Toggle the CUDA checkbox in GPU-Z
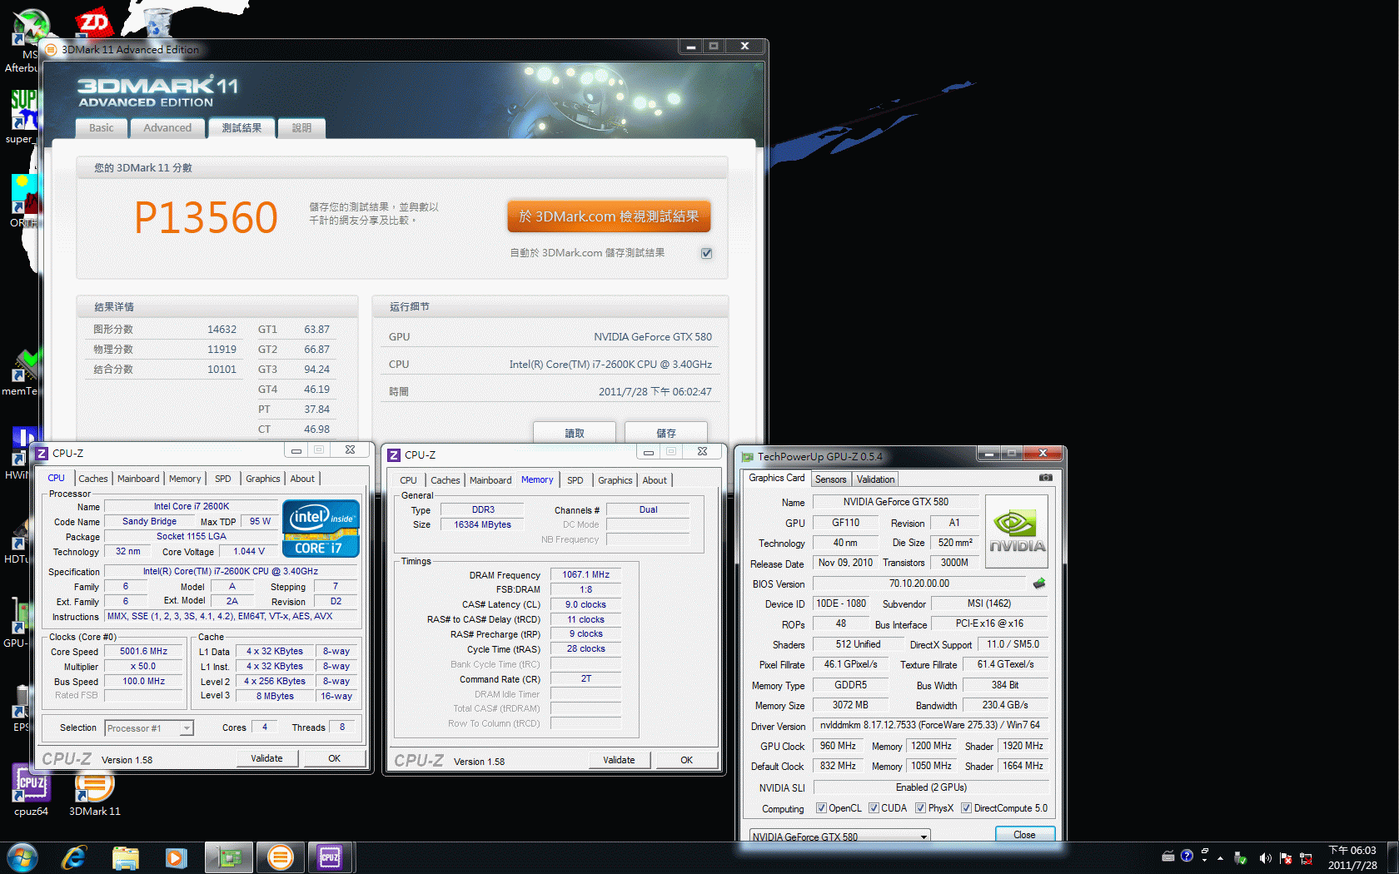Screen dimensions: 1399x874 [x=874, y=807]
